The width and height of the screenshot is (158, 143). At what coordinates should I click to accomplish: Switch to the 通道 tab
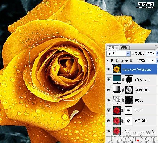124,48
